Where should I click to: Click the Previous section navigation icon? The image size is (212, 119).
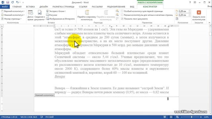[x=117, y=11]
